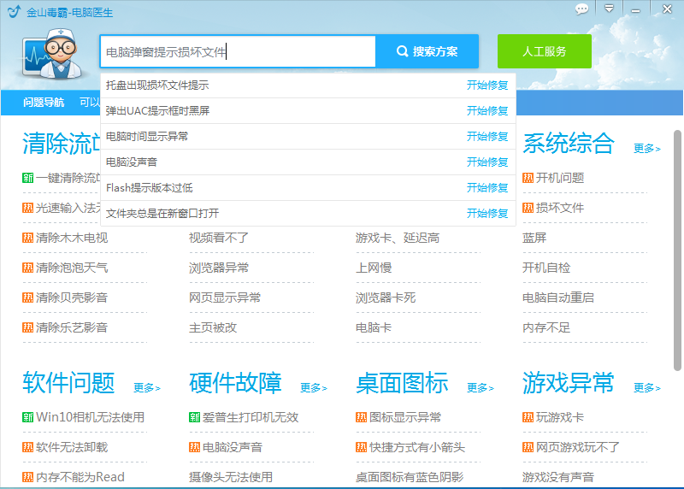This screenshot has height=489, width=684.
Task: Expand 更多 next to 系统综合
Action: [646, 149]
